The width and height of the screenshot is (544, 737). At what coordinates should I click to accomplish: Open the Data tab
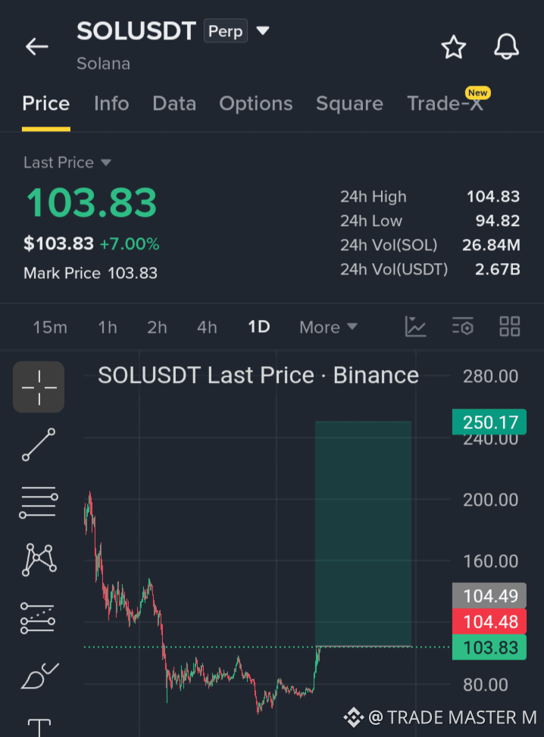click(174, 103)
